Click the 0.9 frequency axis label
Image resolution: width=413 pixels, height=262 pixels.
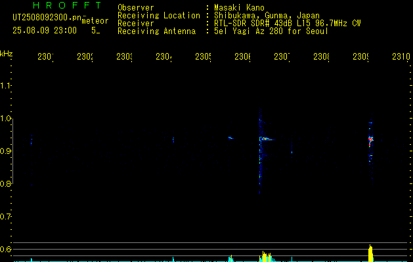[x=5, y=151]
